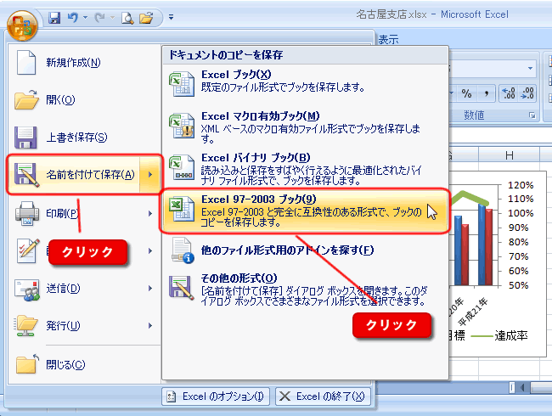Click the Excel workbook icon beside Excel ブック

pyautogui.click(x=182, y=84)
